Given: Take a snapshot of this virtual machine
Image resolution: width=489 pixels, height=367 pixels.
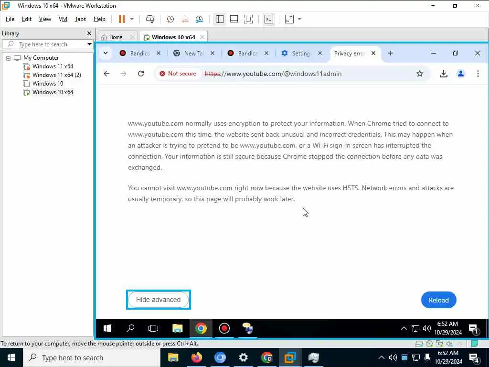Looking at the screenshot, I should 170,19.
